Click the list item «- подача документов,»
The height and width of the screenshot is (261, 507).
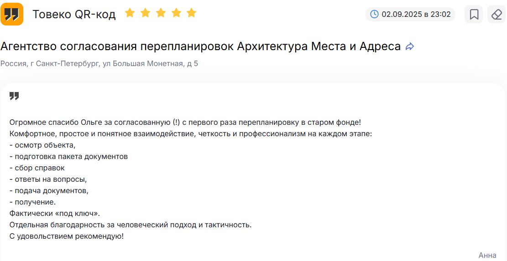[x=49, y=191]
